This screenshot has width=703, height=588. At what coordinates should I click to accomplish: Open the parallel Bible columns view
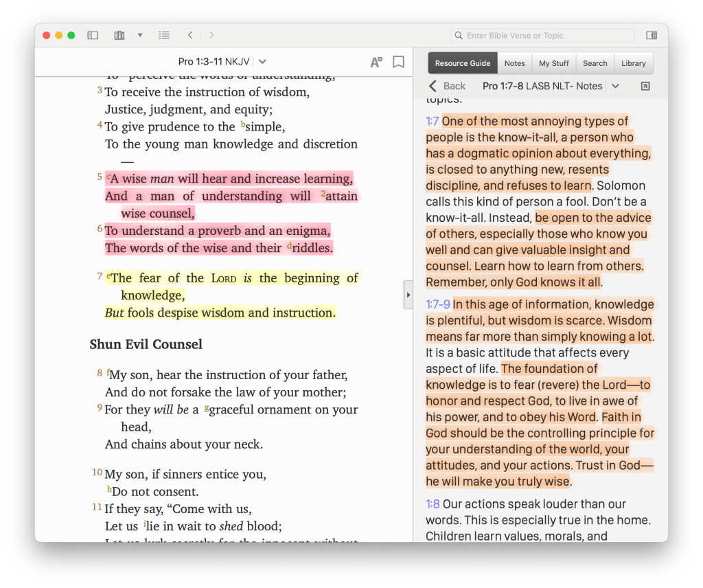point(119,35)
